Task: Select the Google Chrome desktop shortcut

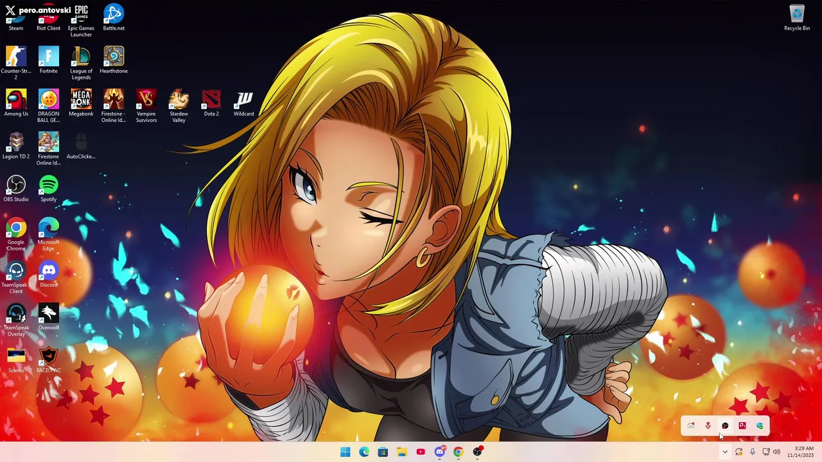Action: 16,234
